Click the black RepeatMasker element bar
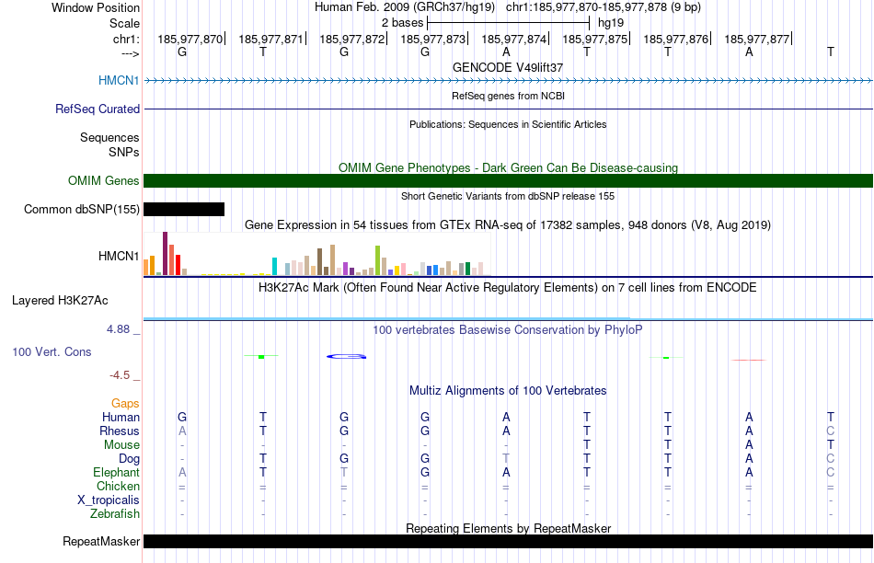 (x=508, y=541)
